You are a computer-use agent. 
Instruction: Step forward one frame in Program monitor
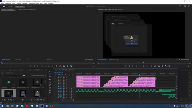click(148, 66)
